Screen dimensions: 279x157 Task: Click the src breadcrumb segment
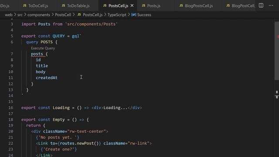pos(20,15)
